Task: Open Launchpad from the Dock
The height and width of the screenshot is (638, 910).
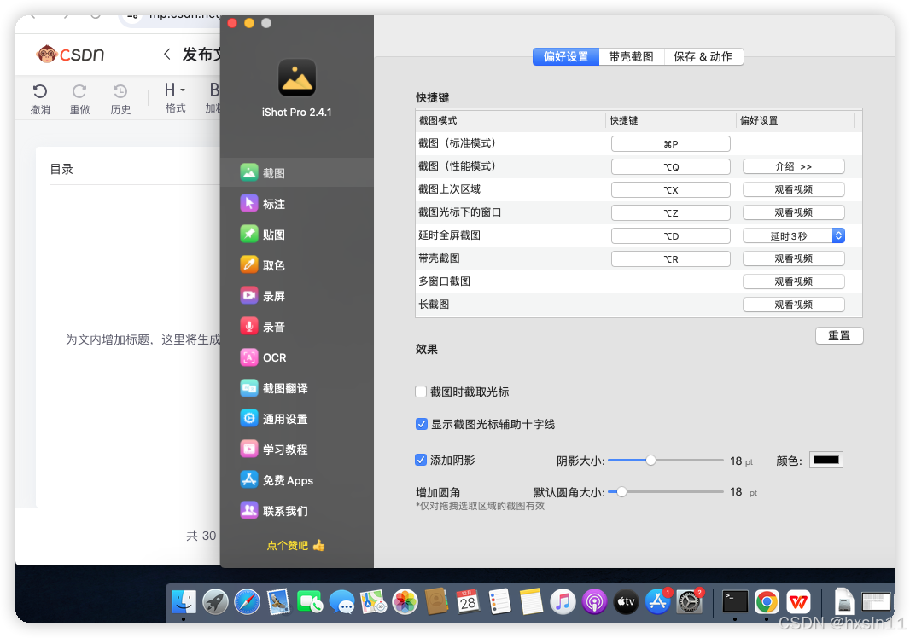Action: pos(215,601)
